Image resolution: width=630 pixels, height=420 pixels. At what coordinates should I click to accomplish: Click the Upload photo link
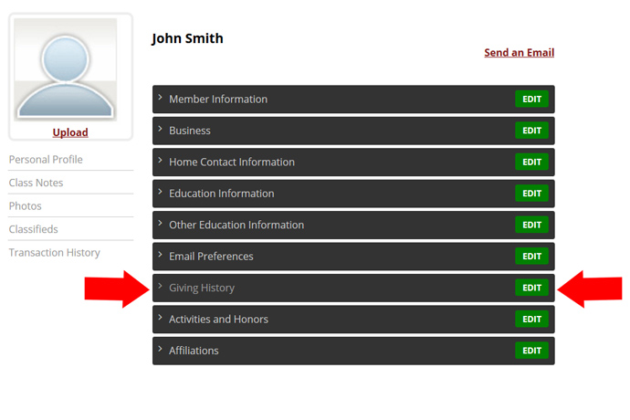[70, 132]
